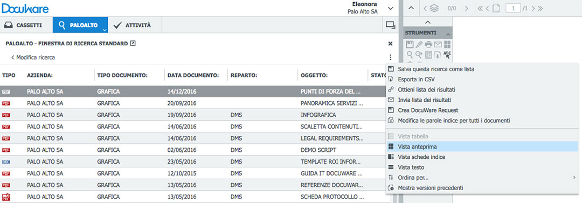The image size is (582, 203).
Task: Open the PALOALTO tab dropdown arrow
Action: 105,29
